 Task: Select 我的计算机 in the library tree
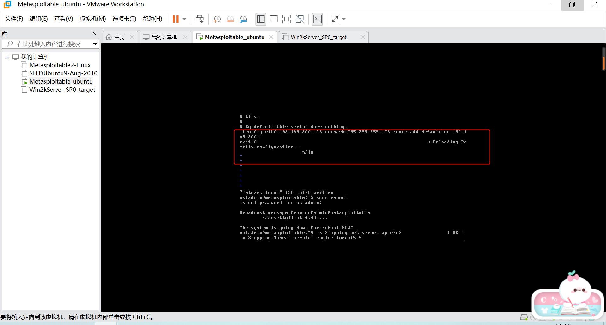(x=35, y=57)
